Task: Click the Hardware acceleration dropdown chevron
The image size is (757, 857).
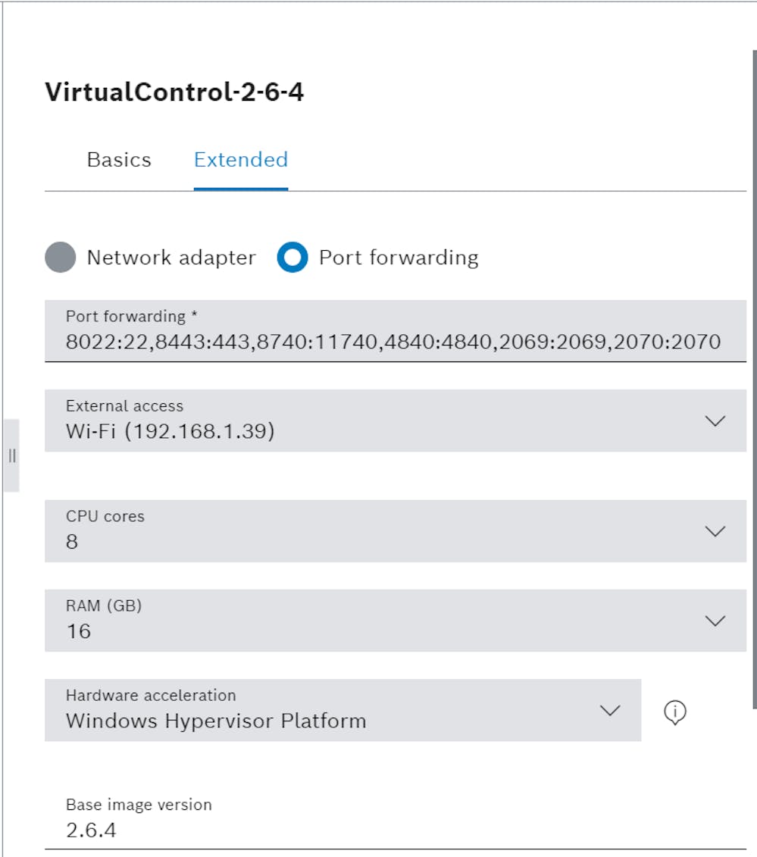Action: click(611, 711)
